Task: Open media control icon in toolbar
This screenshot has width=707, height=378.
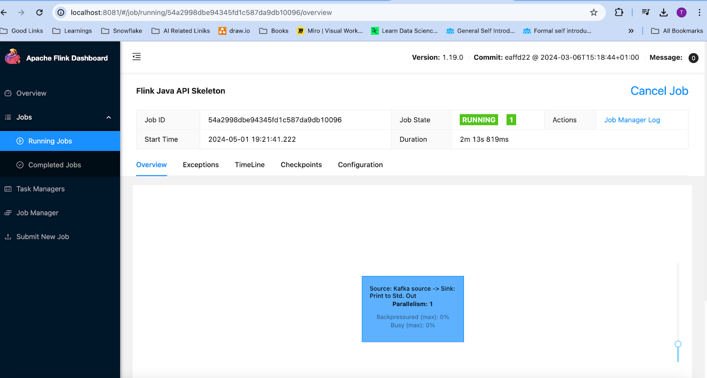Action: coord(646,12)
